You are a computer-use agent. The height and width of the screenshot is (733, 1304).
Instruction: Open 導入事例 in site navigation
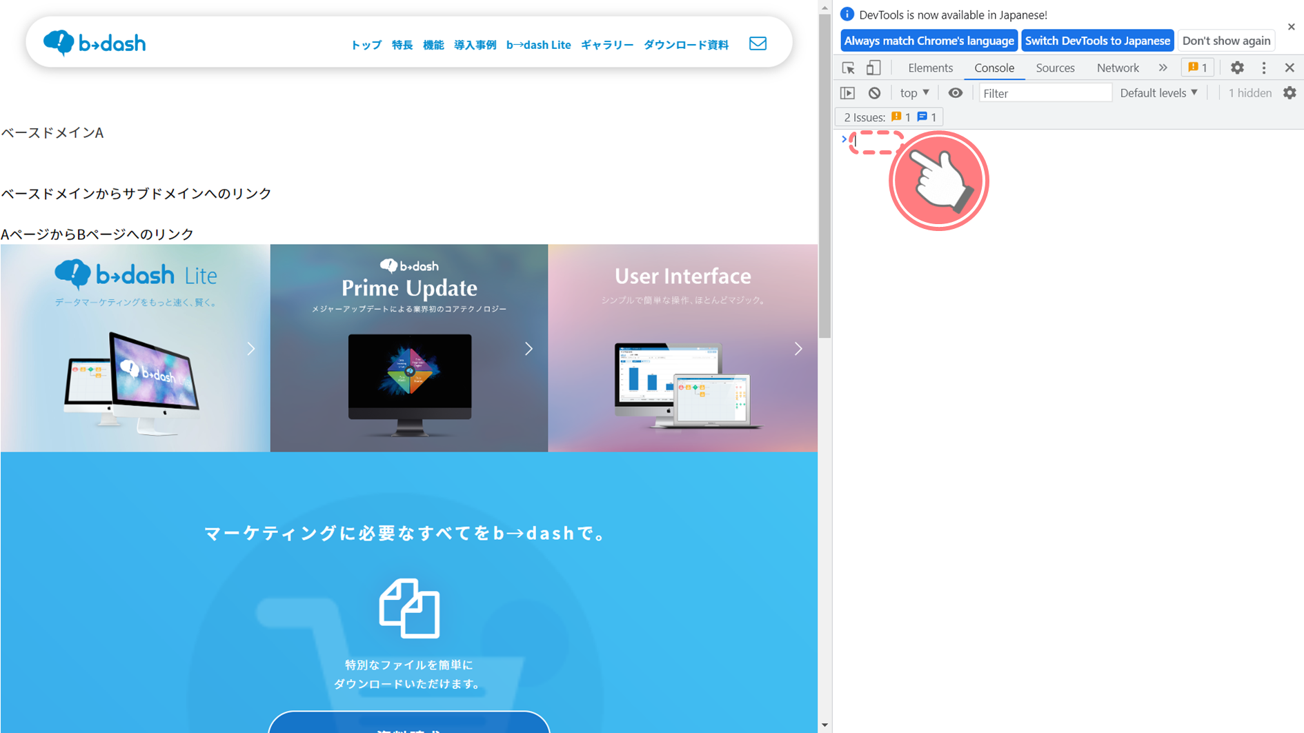click(x=475, y=45)
